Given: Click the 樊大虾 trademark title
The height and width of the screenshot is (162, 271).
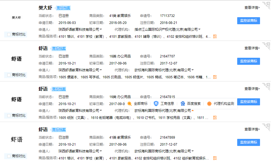Looking at the screenshot, I should coord(45,8).
